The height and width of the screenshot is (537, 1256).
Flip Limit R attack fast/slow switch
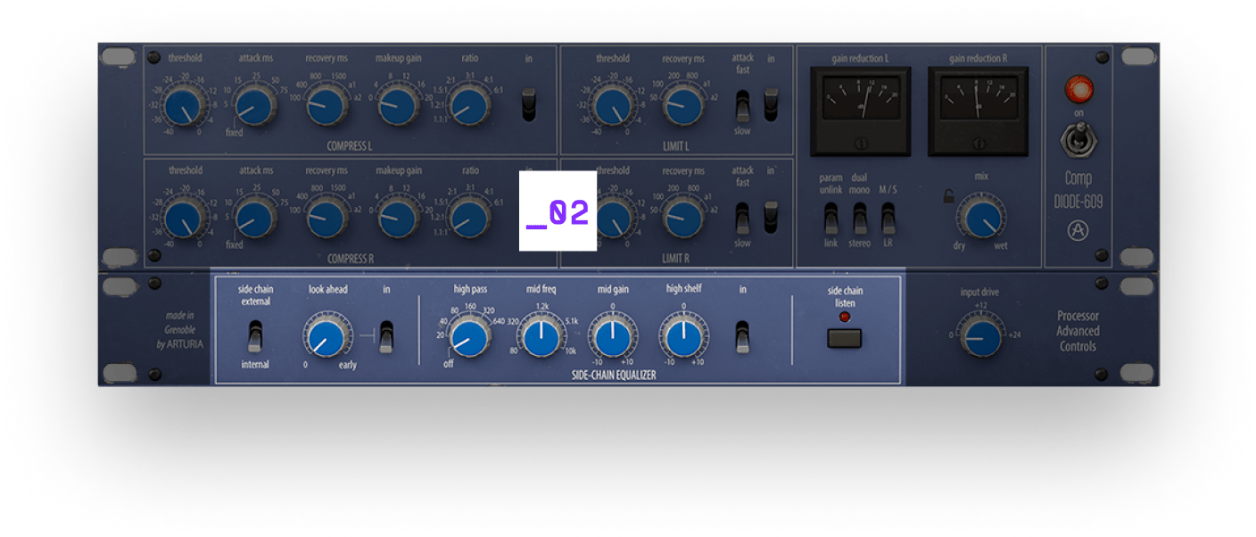(742, 218)
